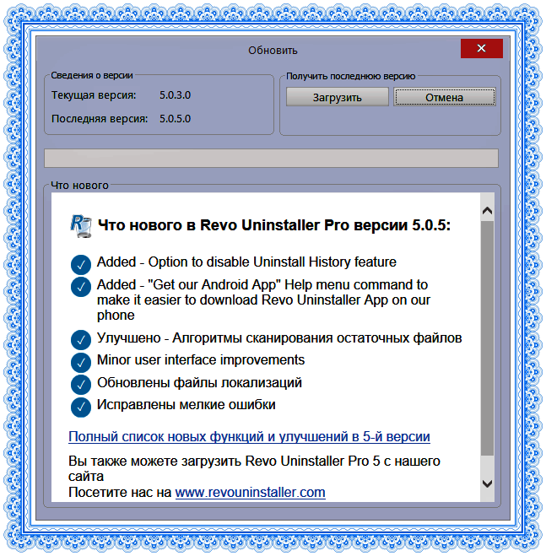This screenshot has height=556, width=546.
Task: Click checkmark icon beside Minor user interface improvements
Action: point(81,363)
